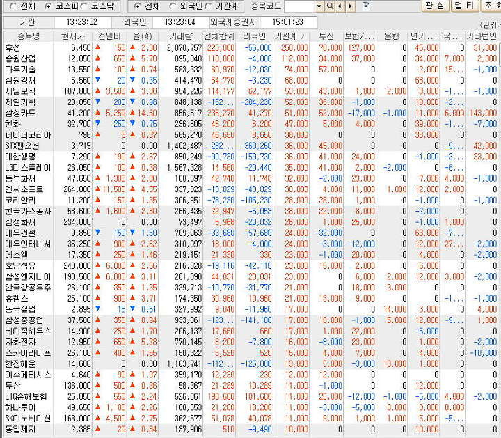Select the 페이퍼코리아 stock row name
This screenshot has height=438, width=501.
[28, 135]
